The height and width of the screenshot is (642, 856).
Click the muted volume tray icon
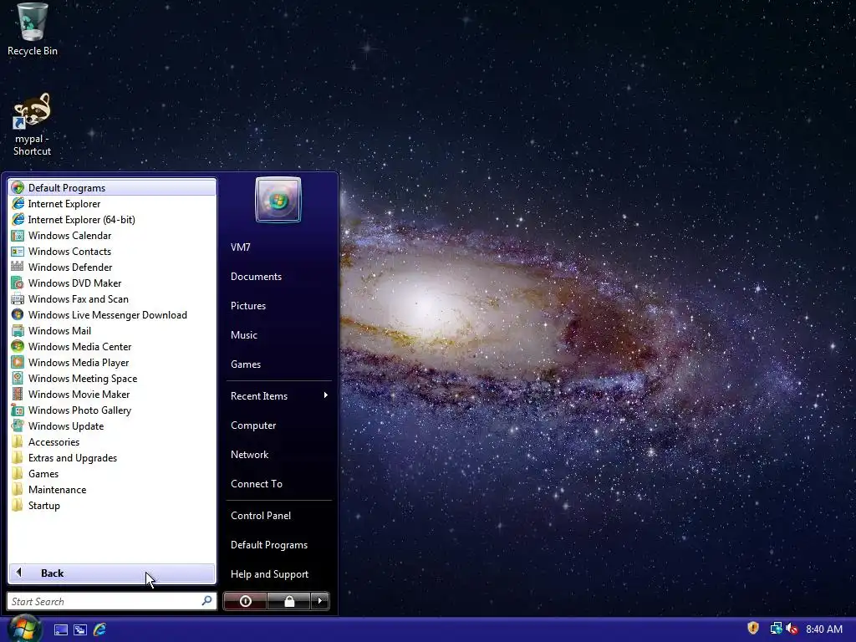point(792,629)
